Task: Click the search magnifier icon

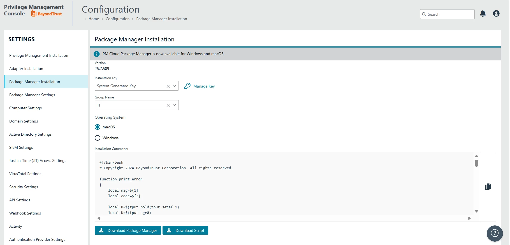Action: 424,14
